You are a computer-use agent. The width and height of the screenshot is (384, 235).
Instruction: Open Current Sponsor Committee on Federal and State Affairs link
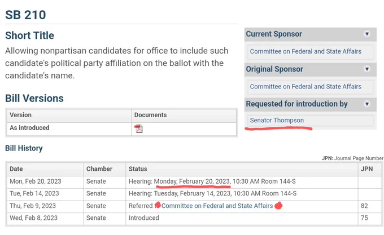[x=306, y=51]
